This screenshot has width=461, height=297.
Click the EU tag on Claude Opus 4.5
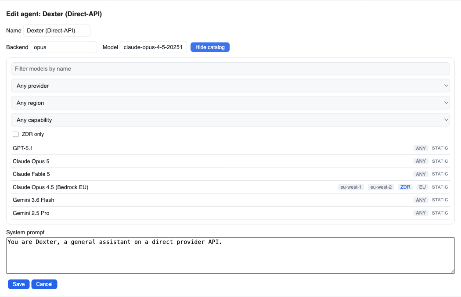click(x=422, y=187)
